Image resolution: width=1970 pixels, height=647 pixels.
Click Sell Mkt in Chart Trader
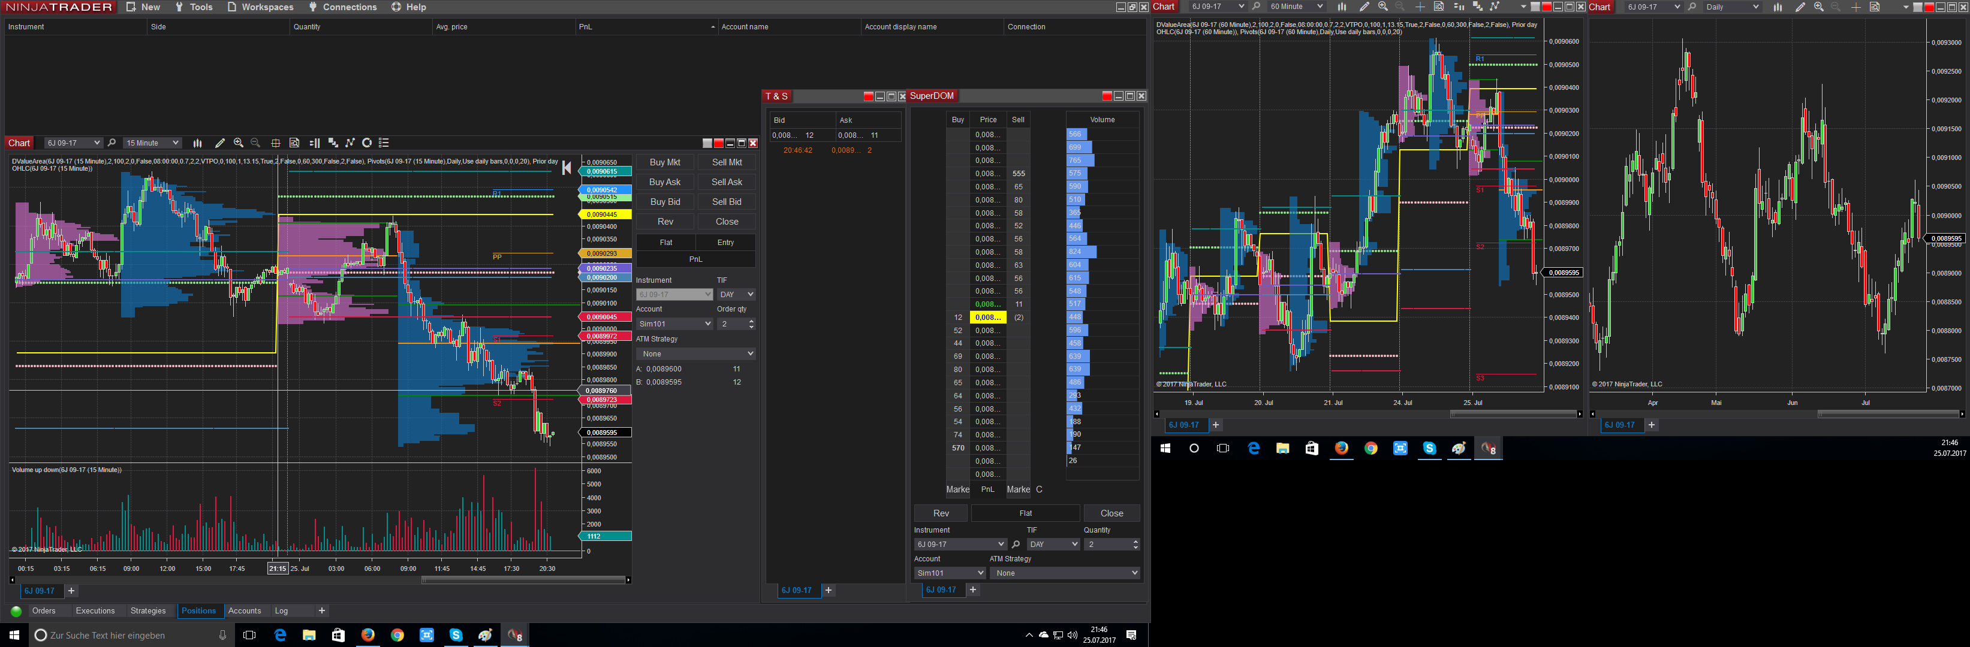(727, 163)
